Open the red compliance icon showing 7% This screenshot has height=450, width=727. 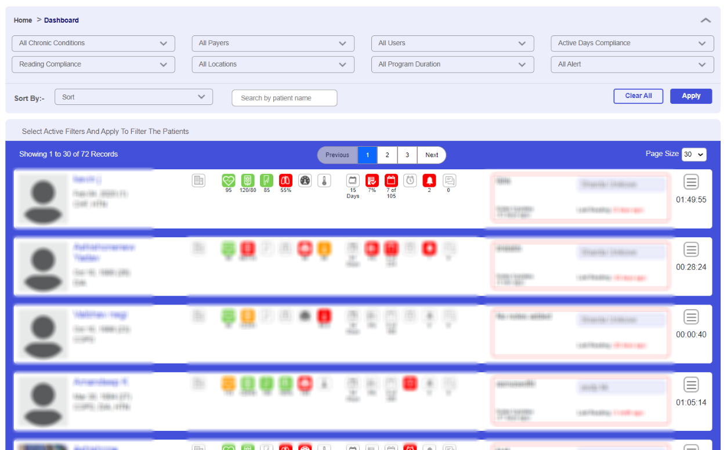point(372,180)
